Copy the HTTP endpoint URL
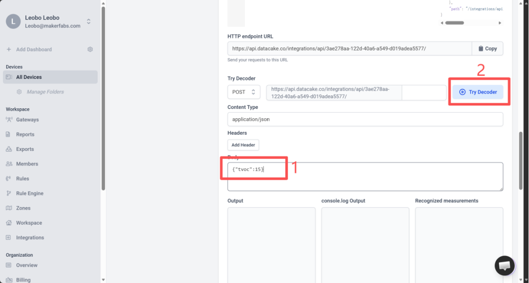The image size is (529, 283). tap(487, 49)
